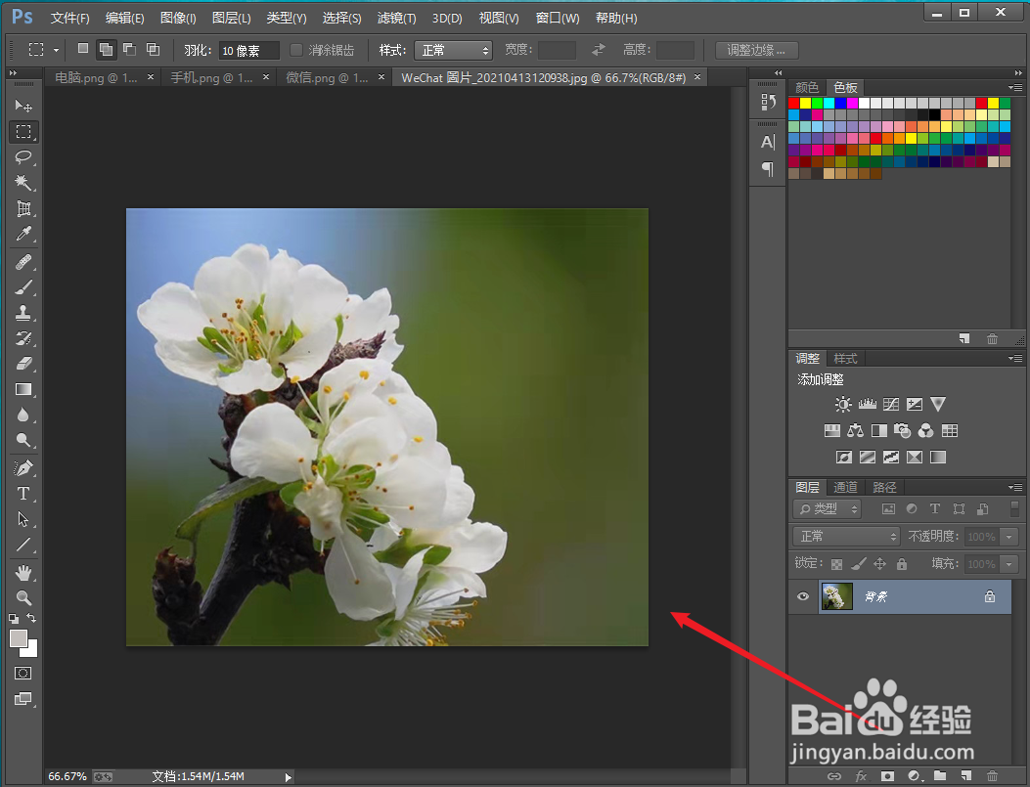
Task: Add a Brightness/Contrast adjustment
Action: coord(843,405)
